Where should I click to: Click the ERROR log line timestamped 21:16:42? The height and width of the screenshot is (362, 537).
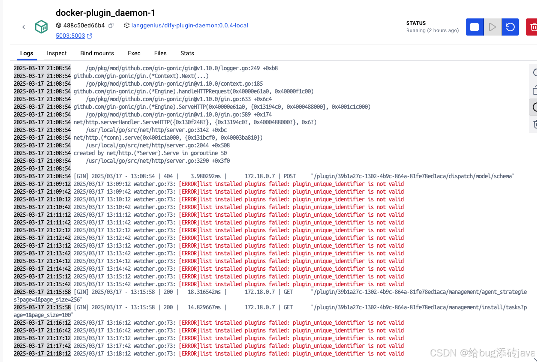[x=209, y=330]
